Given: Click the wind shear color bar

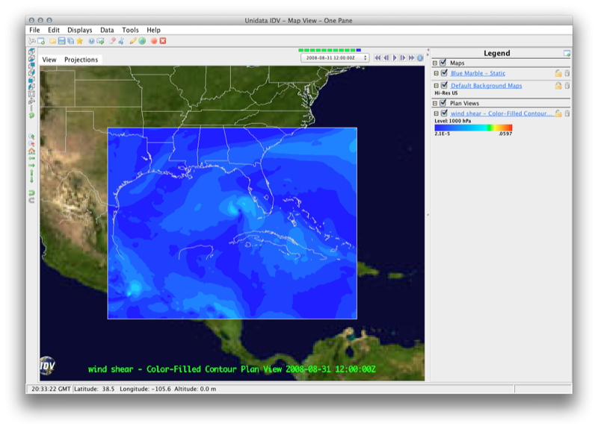Looking at the screenshot, I should 473,128.
